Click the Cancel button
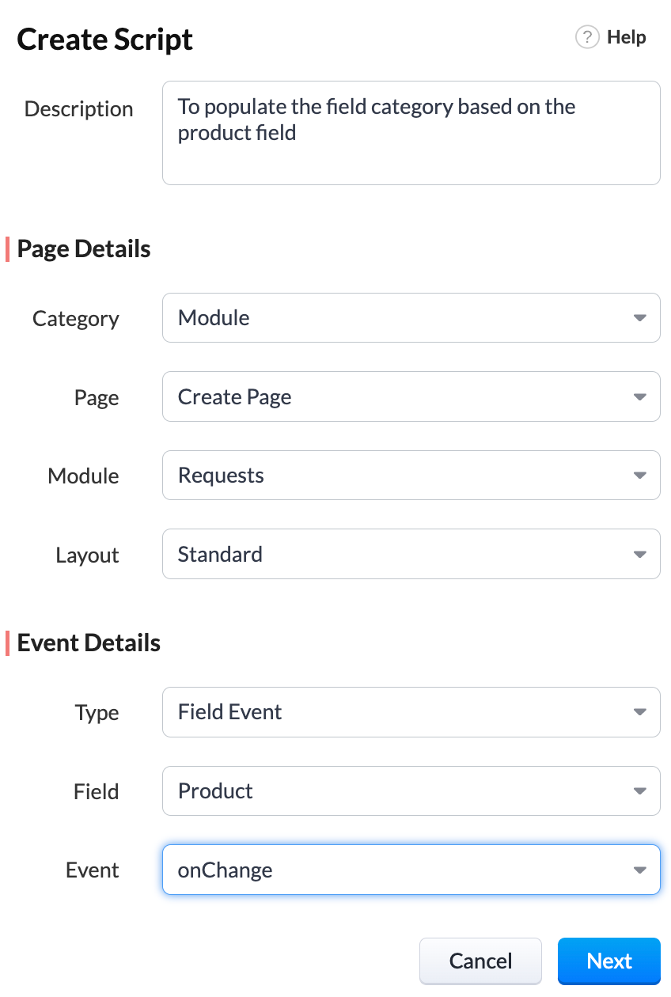Viewport: 671px width, 997px height. pyautogui.click(x=480, y=961)
